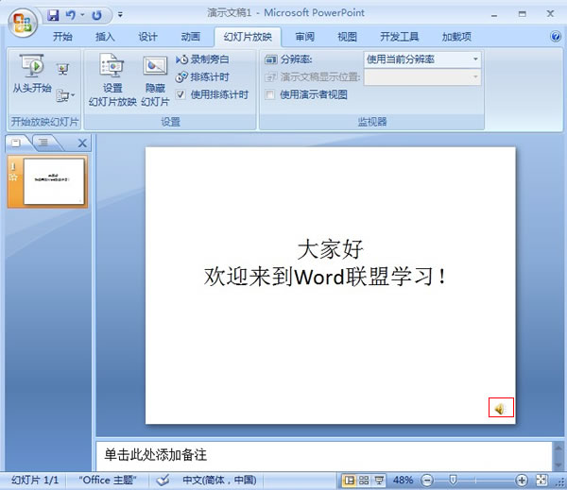Image resolution: width=567 pixels, height=490 pixels.
Task: Open the 开始 ribbon tab
Action: (x=62, y=37)
